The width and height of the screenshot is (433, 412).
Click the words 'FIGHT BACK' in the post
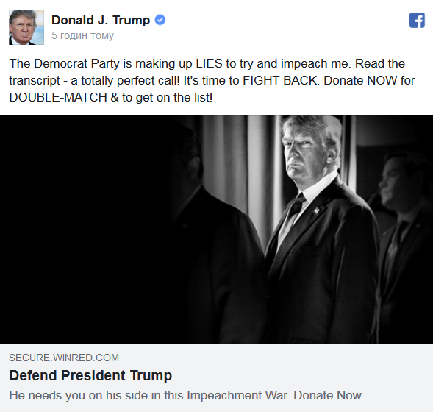pyautogui.click(x=280, y=80)
